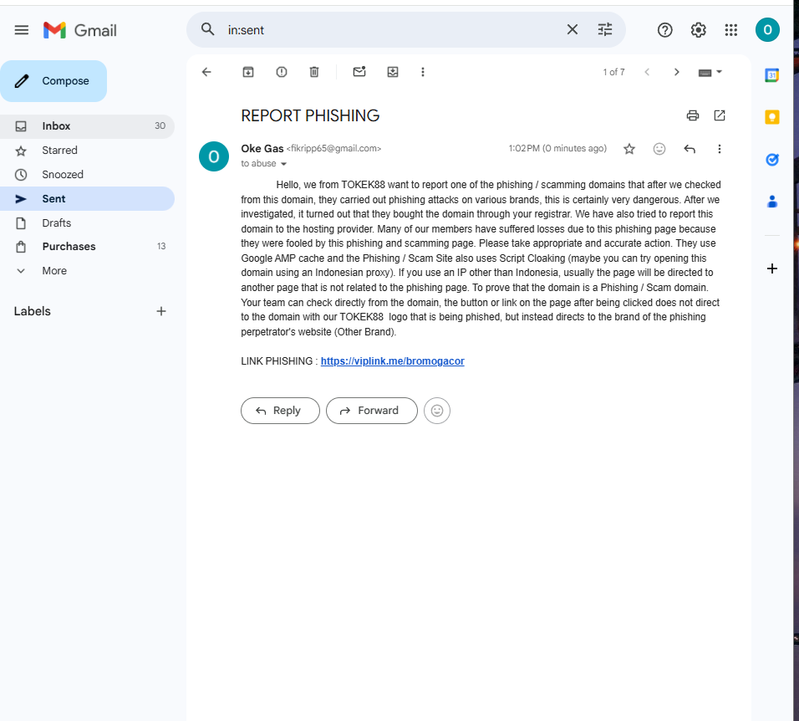Open Settings gear icon

tap(698, 30)
